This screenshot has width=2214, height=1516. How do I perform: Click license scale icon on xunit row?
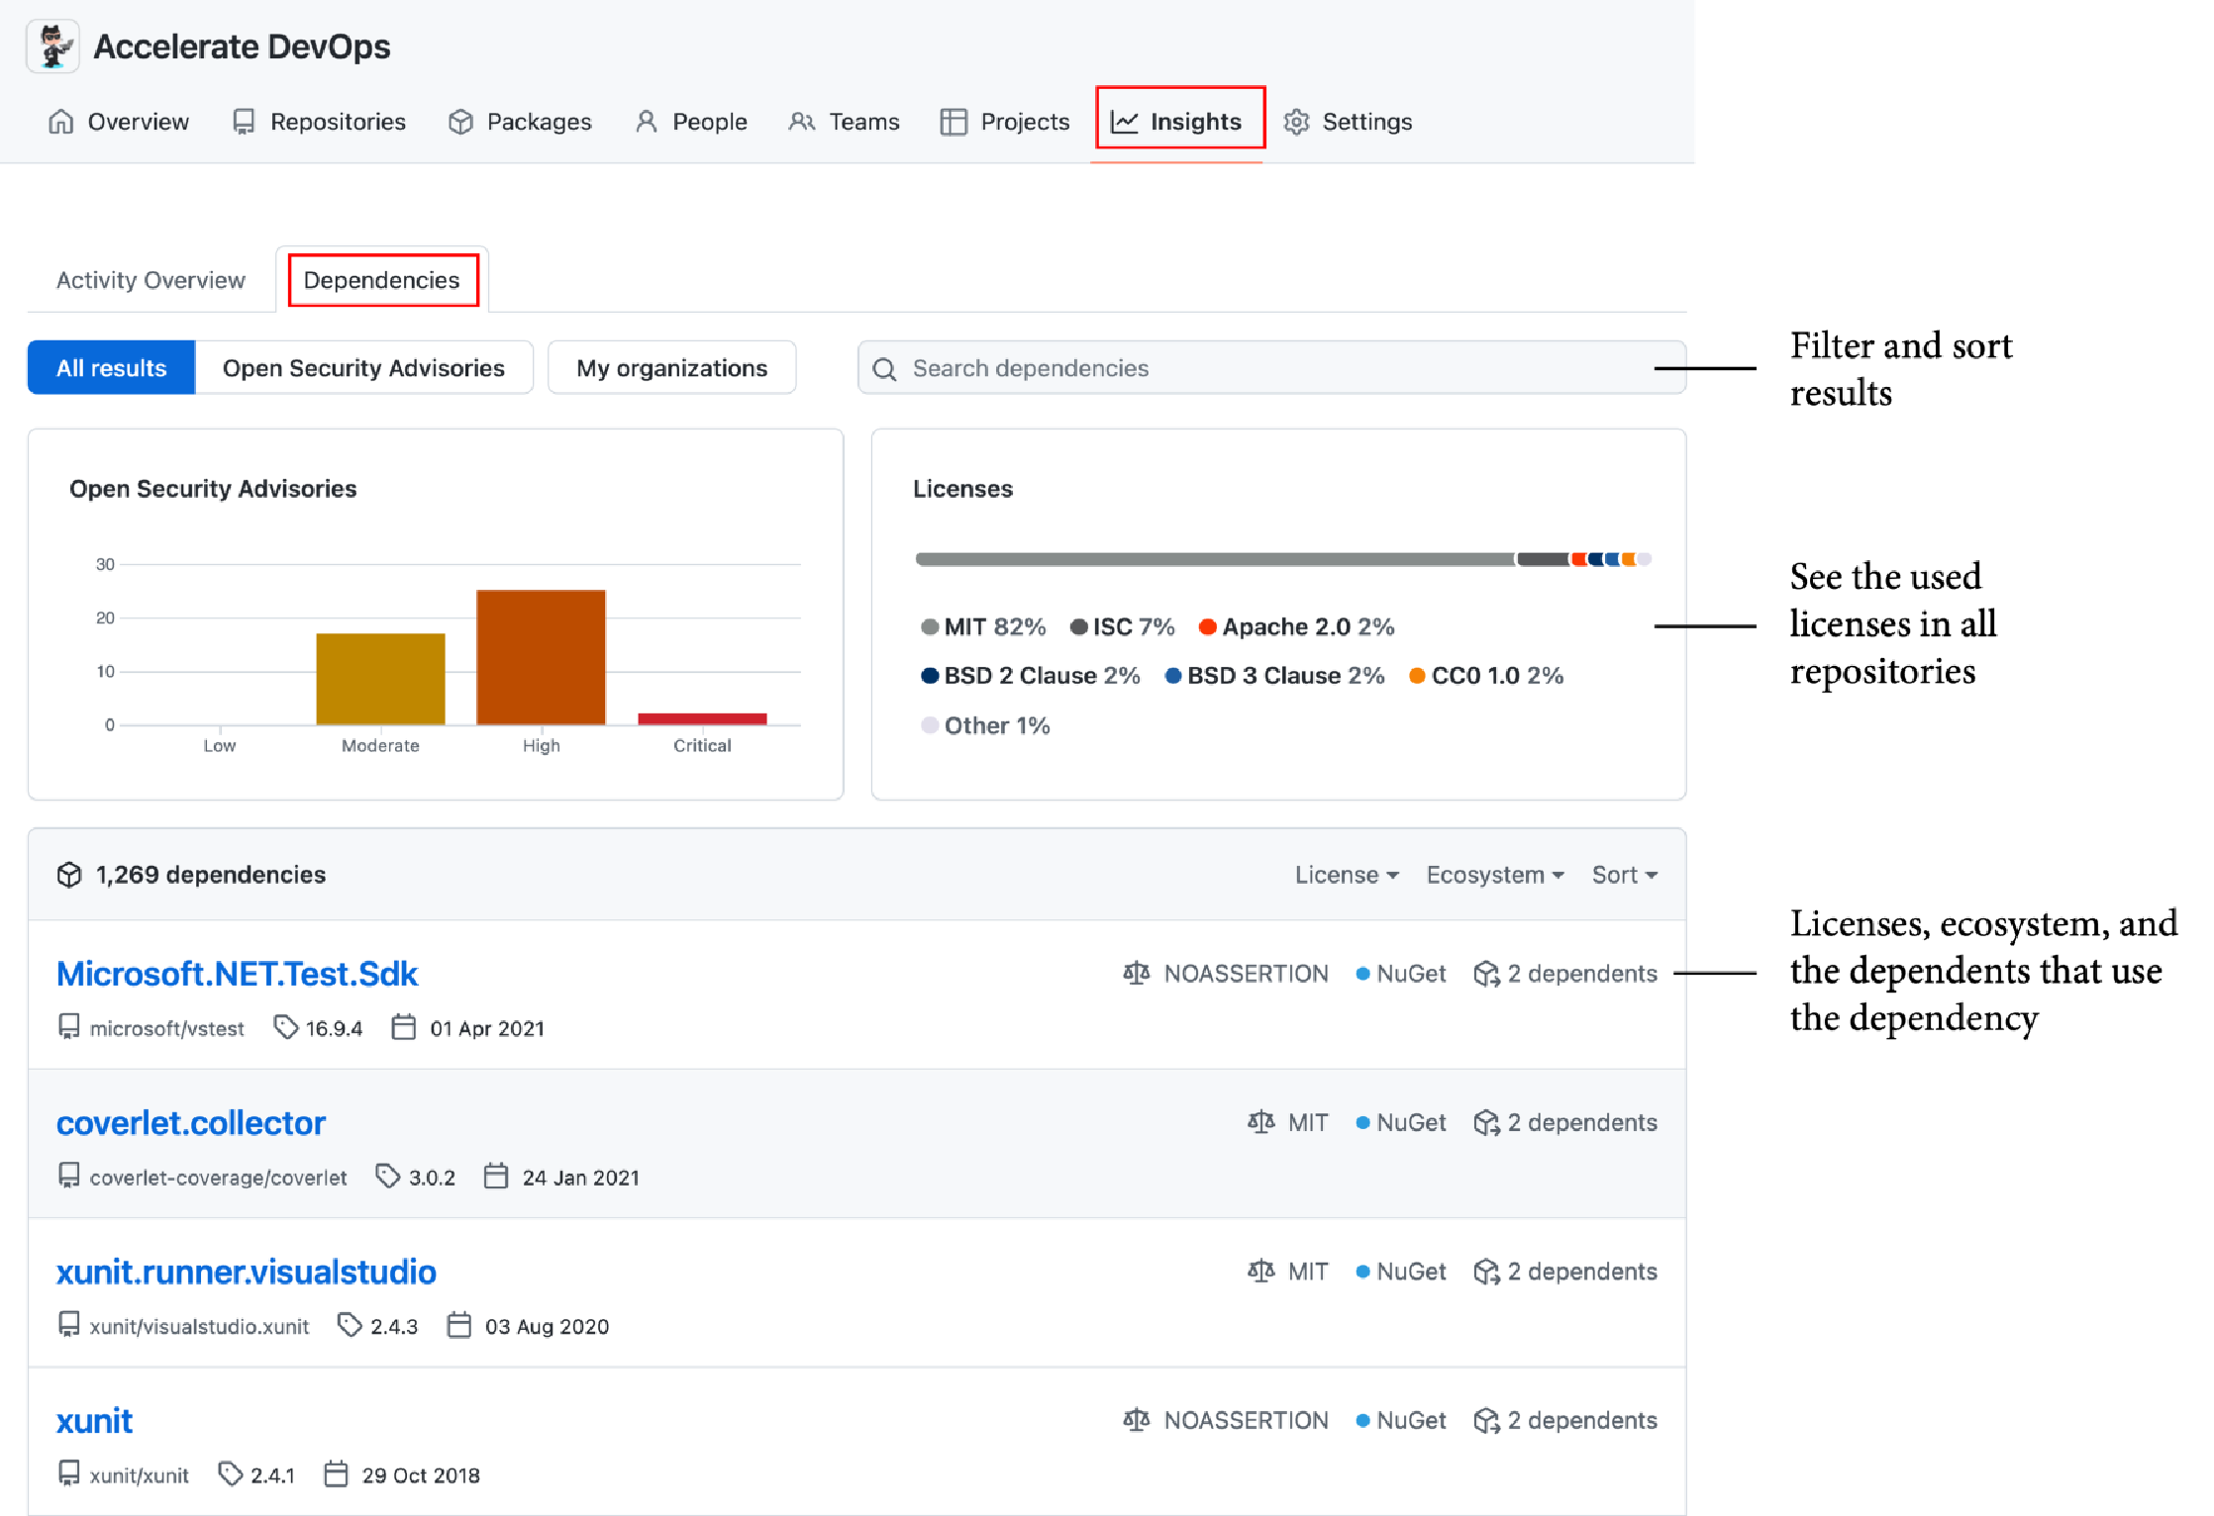(1137, 1420)
